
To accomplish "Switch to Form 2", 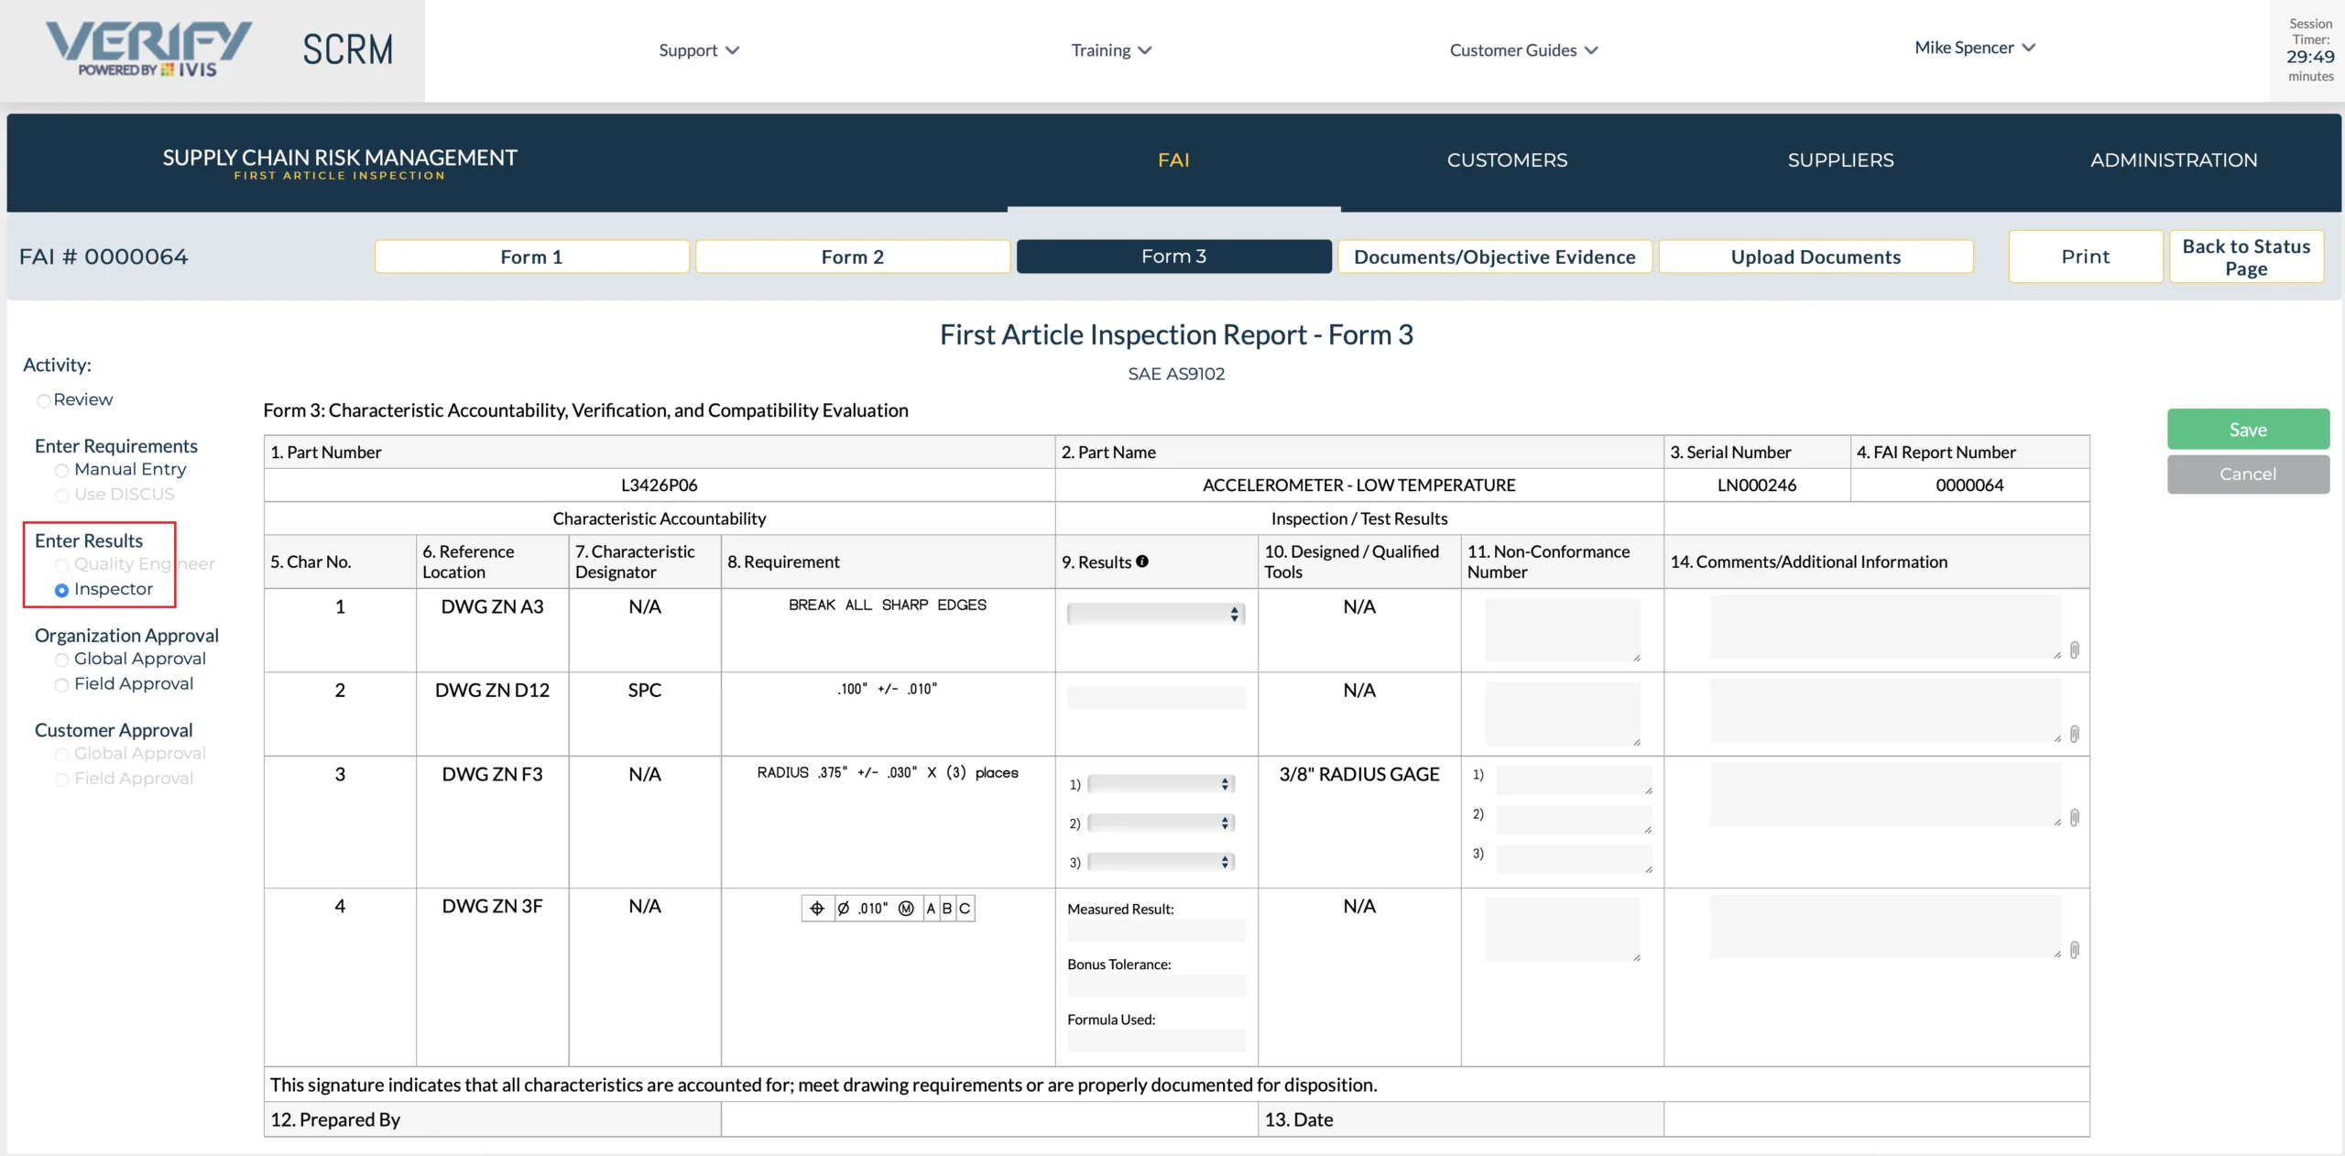I will (853, 256).
